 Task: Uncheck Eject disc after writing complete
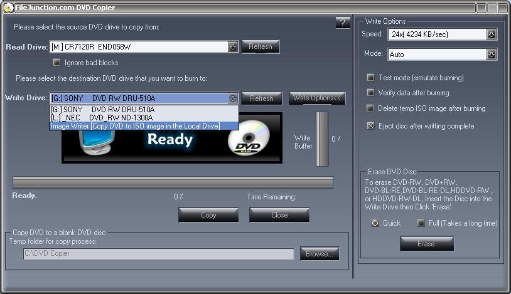pyautogui.click(x=370, y=125)
